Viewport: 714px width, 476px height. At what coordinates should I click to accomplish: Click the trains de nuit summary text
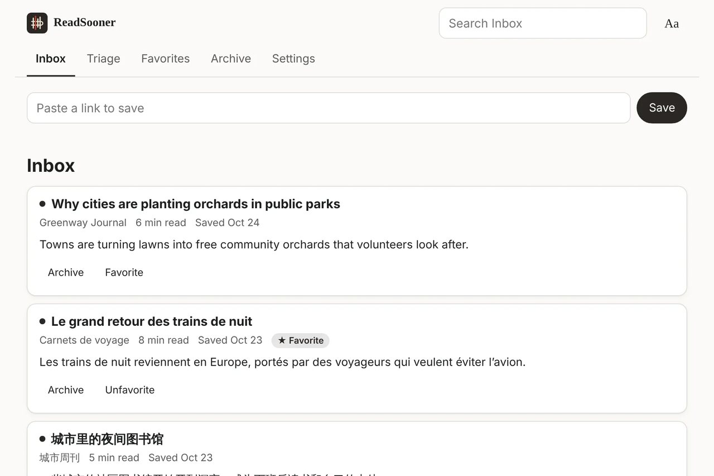click(x=282, y=362)
